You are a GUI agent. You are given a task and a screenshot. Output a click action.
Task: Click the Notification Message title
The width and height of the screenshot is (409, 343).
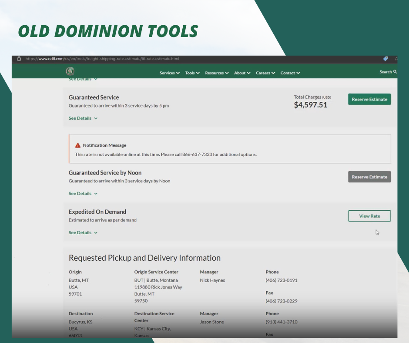point(104,145)
